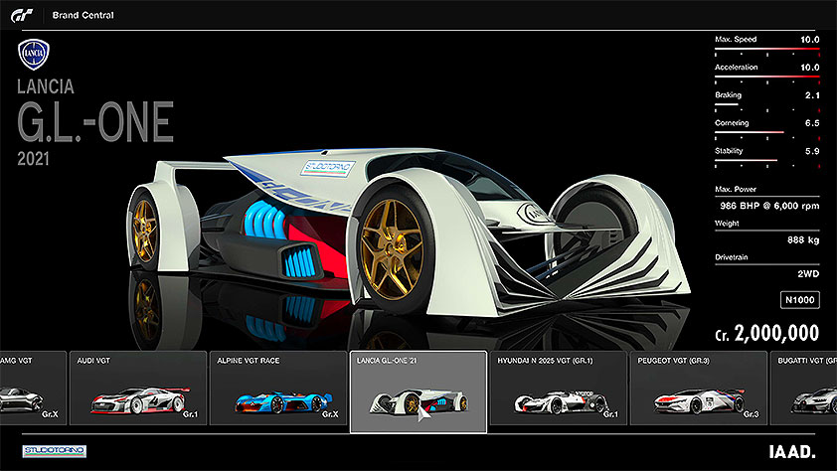Viewport: 837px width, 471px height.
Task: Click the Gr.3 badge on Peugeot card
Action: pos(751,414)
